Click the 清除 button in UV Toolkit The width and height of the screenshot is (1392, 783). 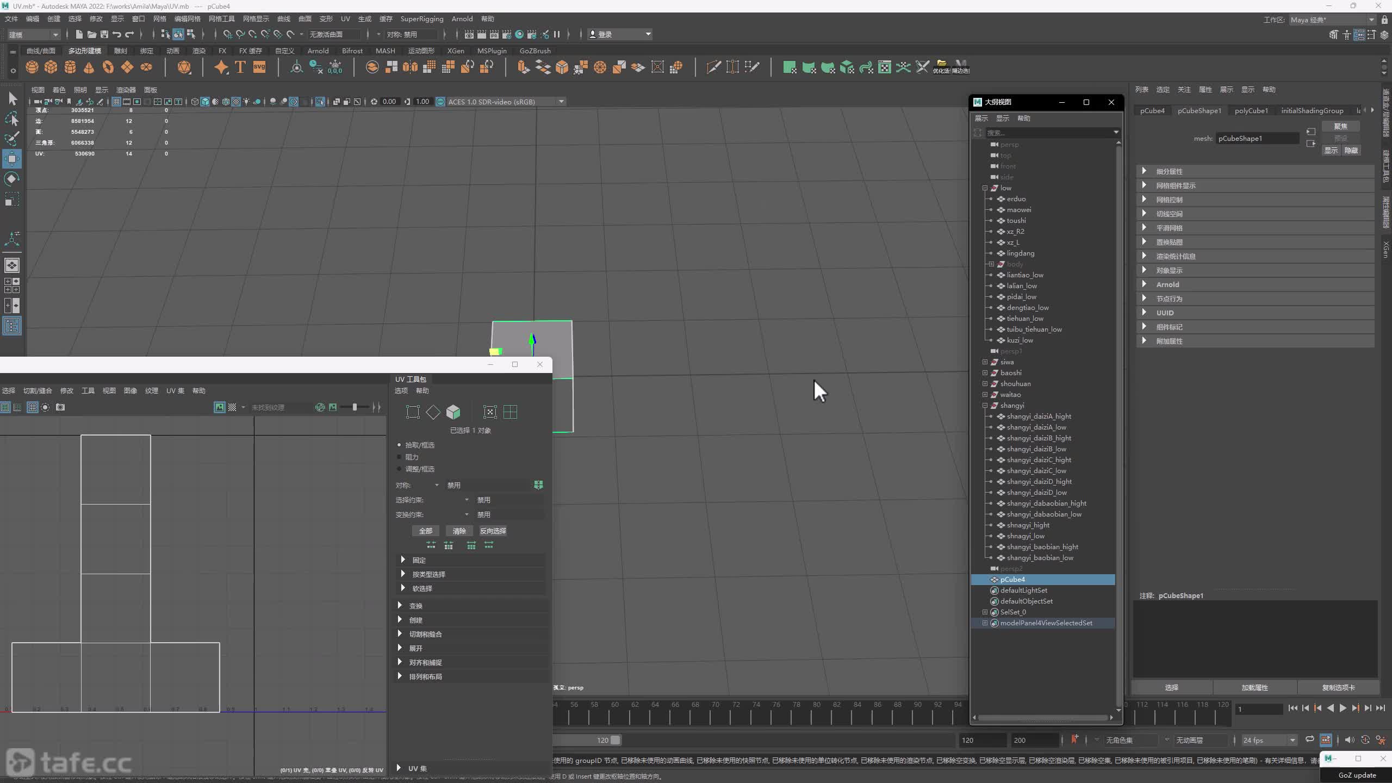pyautogui.click(x=459, y=531)
